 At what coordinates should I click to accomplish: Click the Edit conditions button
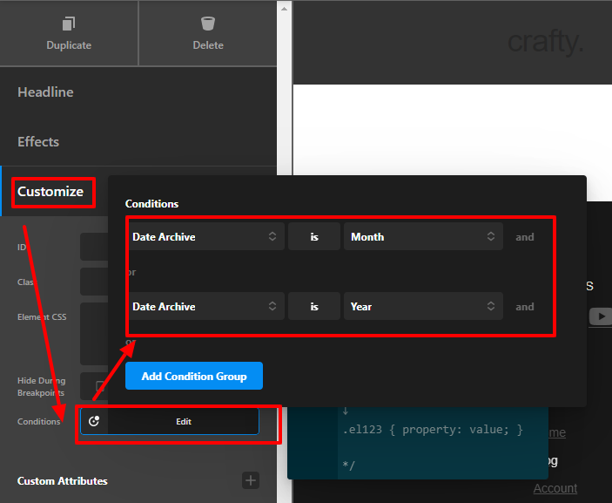(183, 421)
